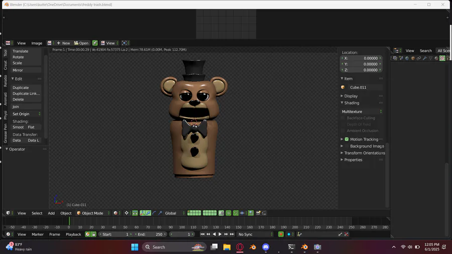Click the OpenGL render image camera icon
452x254 pixels.
258,213
